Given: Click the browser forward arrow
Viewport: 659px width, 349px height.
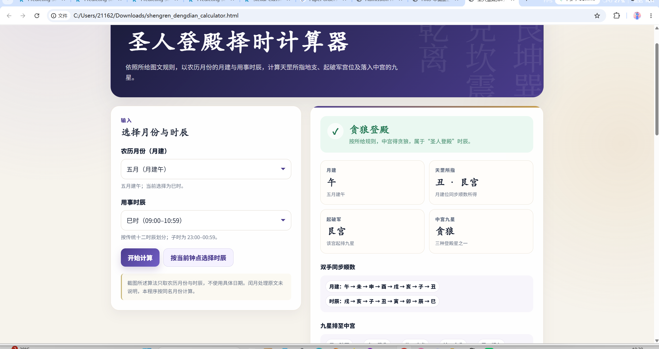Looking at the screenshot, I should (x=23, y=16).
